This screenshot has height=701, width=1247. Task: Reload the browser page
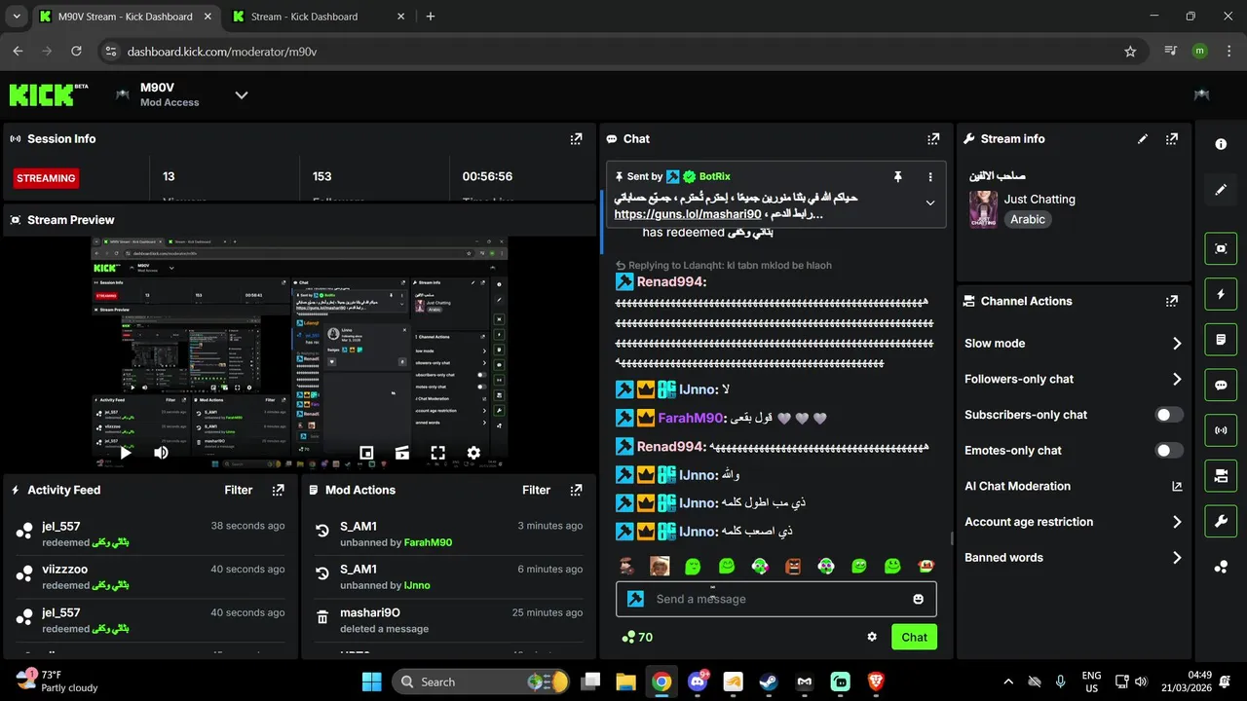coord(77,52)
